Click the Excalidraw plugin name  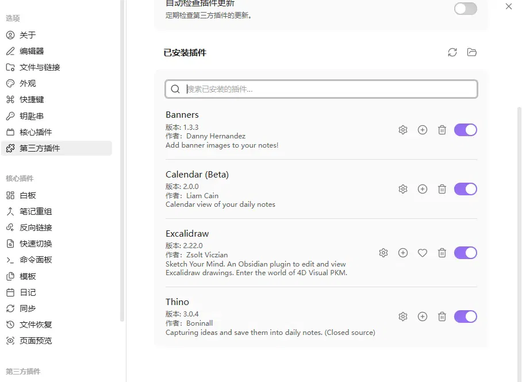coord(187,234)
